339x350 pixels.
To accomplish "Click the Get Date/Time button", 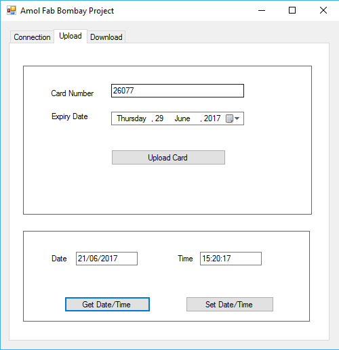I will tap(107, 305).
